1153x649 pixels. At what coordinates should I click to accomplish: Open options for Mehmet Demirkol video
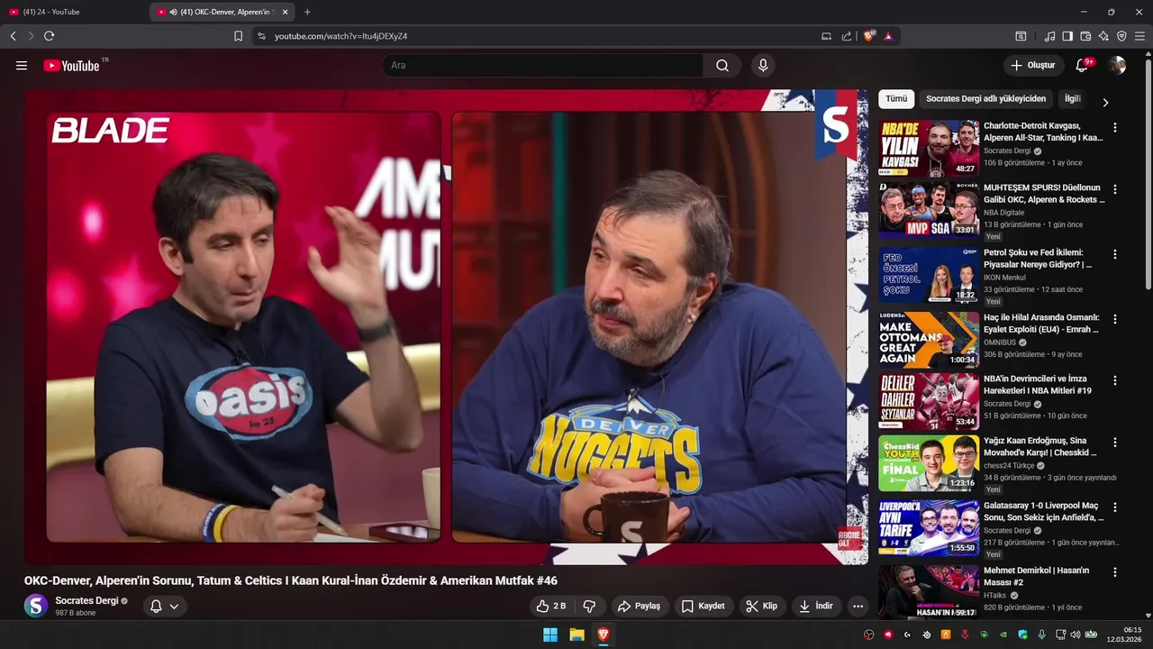[x=1115, y=572]
